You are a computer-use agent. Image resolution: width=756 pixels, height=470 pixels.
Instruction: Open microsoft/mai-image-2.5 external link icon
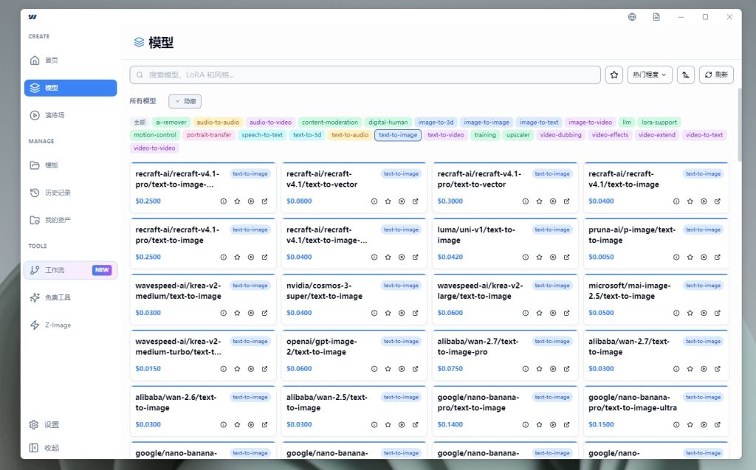pos(718,314)
